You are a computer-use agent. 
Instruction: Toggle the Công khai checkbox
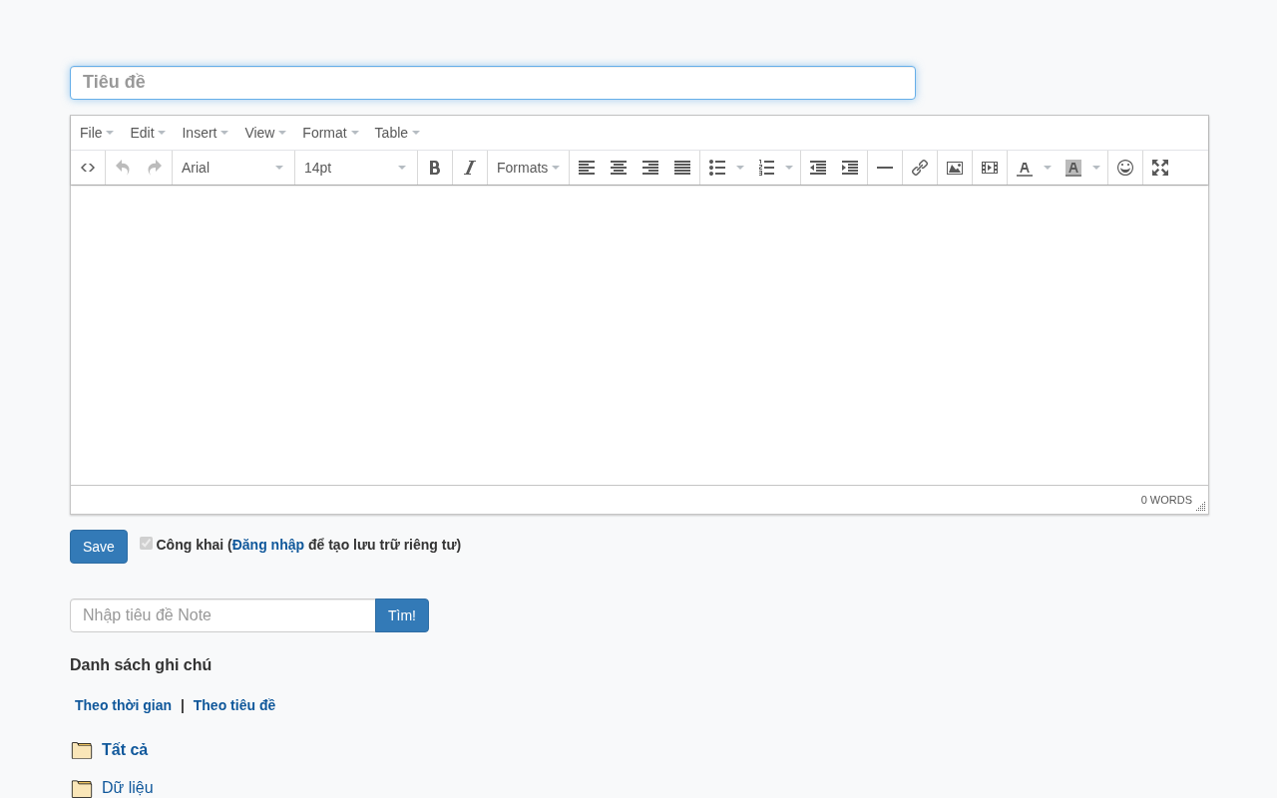(147, 544)
